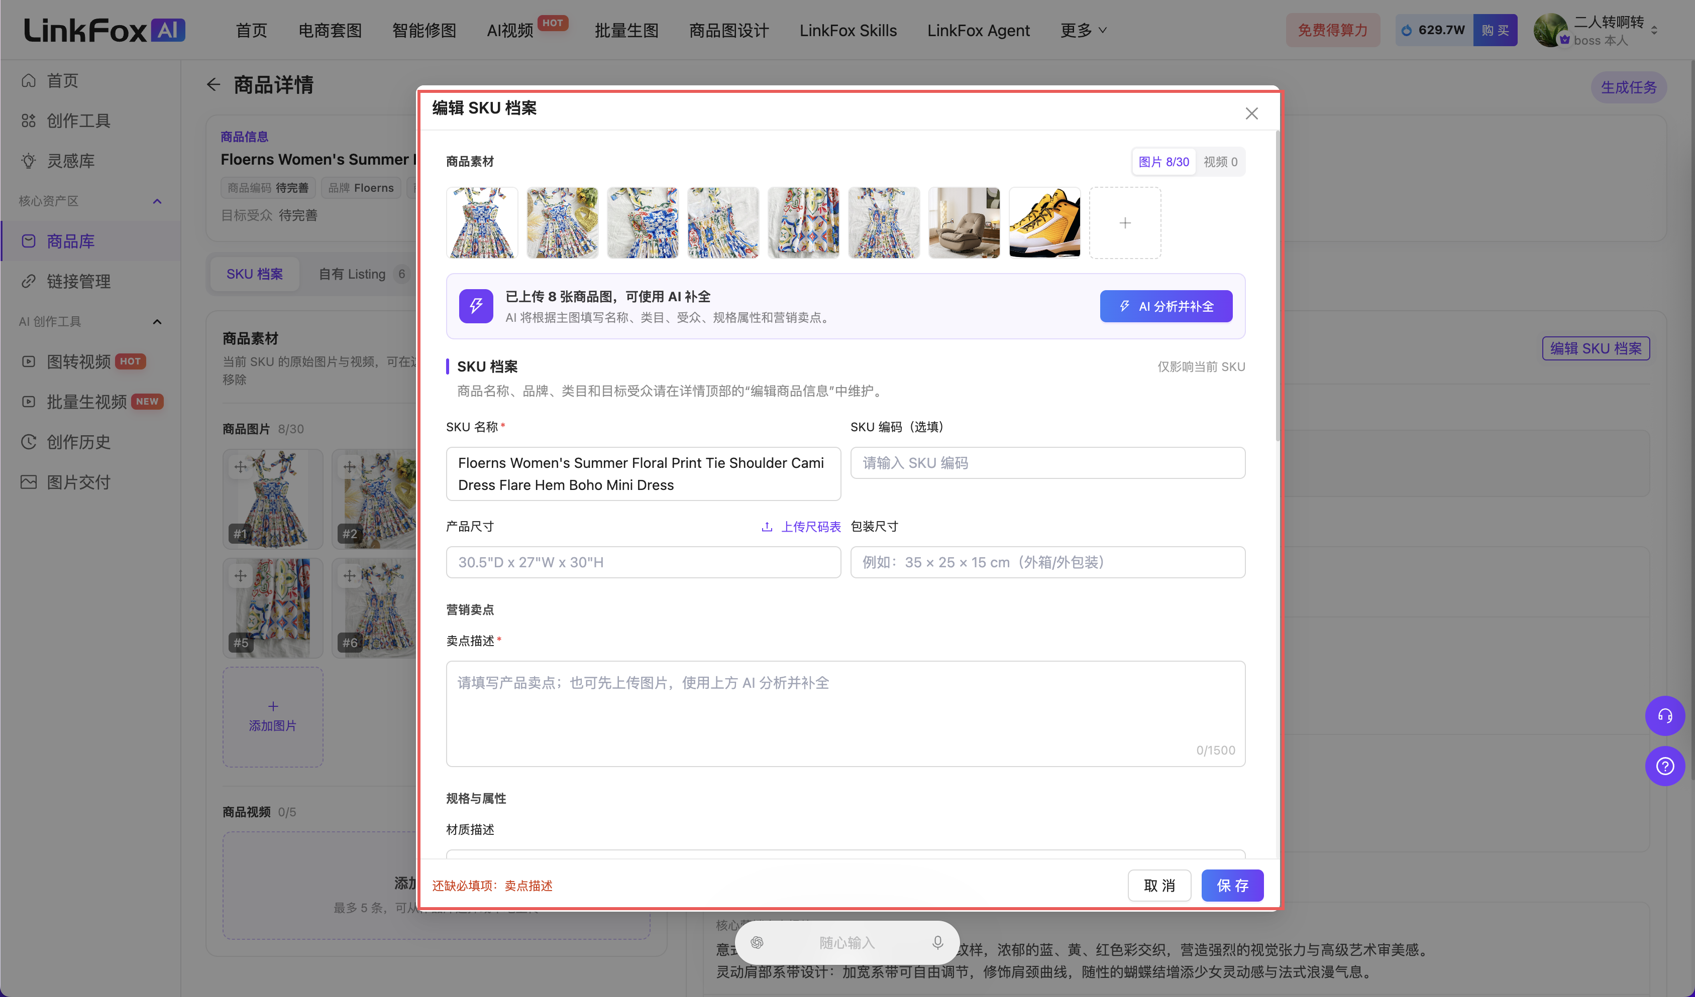Click the 保存 button
The image size is (1695, 997).
1232,886
